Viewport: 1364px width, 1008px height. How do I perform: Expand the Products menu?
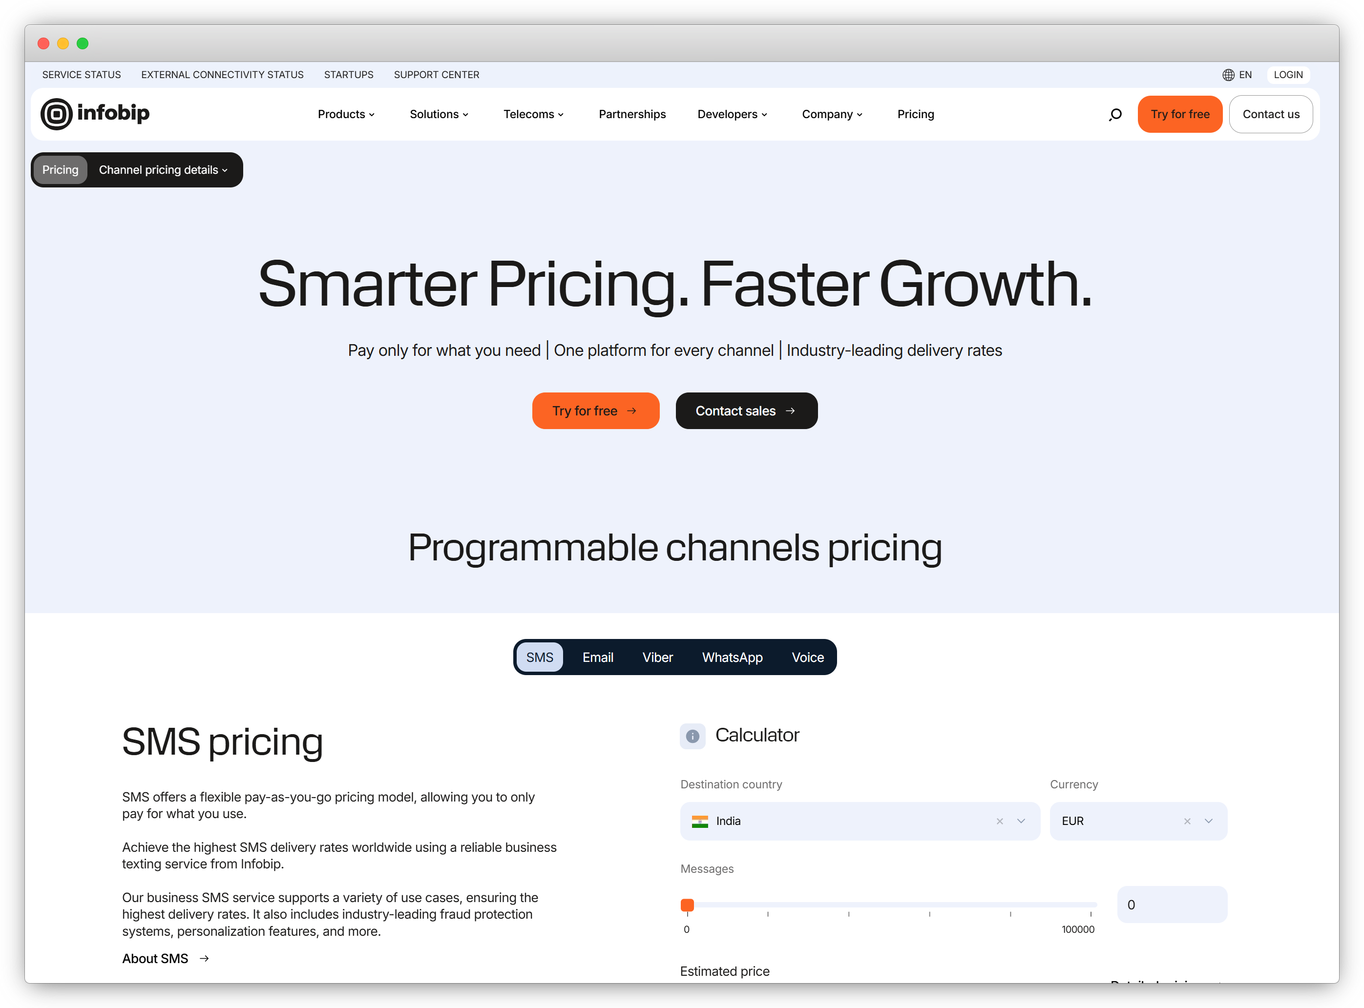tap(346, 114)
